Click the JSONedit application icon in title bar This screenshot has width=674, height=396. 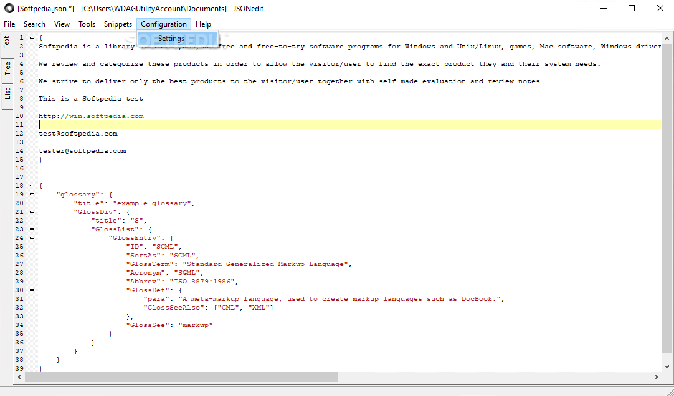(9, 8)
